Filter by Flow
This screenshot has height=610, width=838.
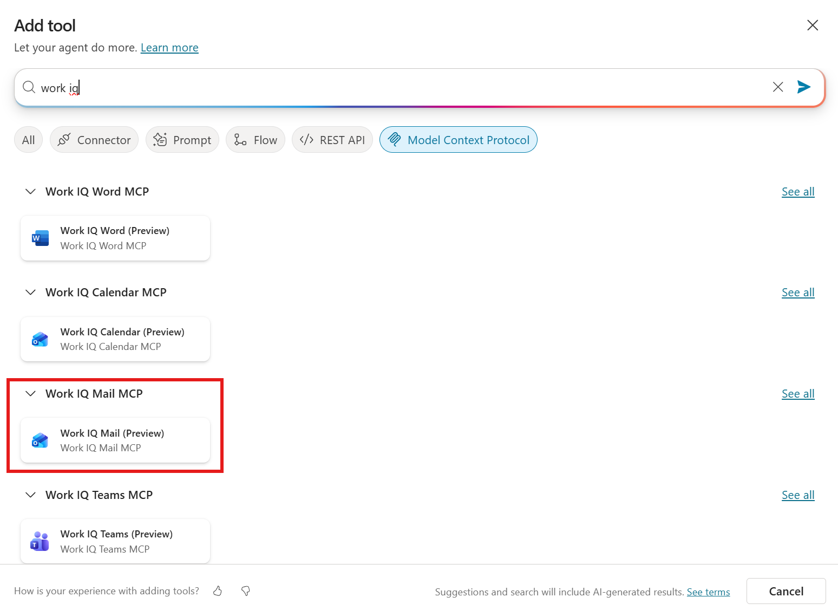[x=256, y=140]
